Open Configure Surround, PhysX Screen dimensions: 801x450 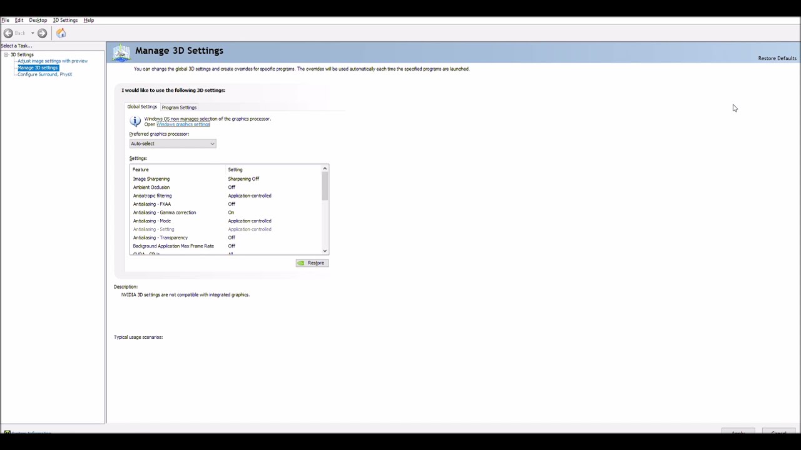click(44, 74)
